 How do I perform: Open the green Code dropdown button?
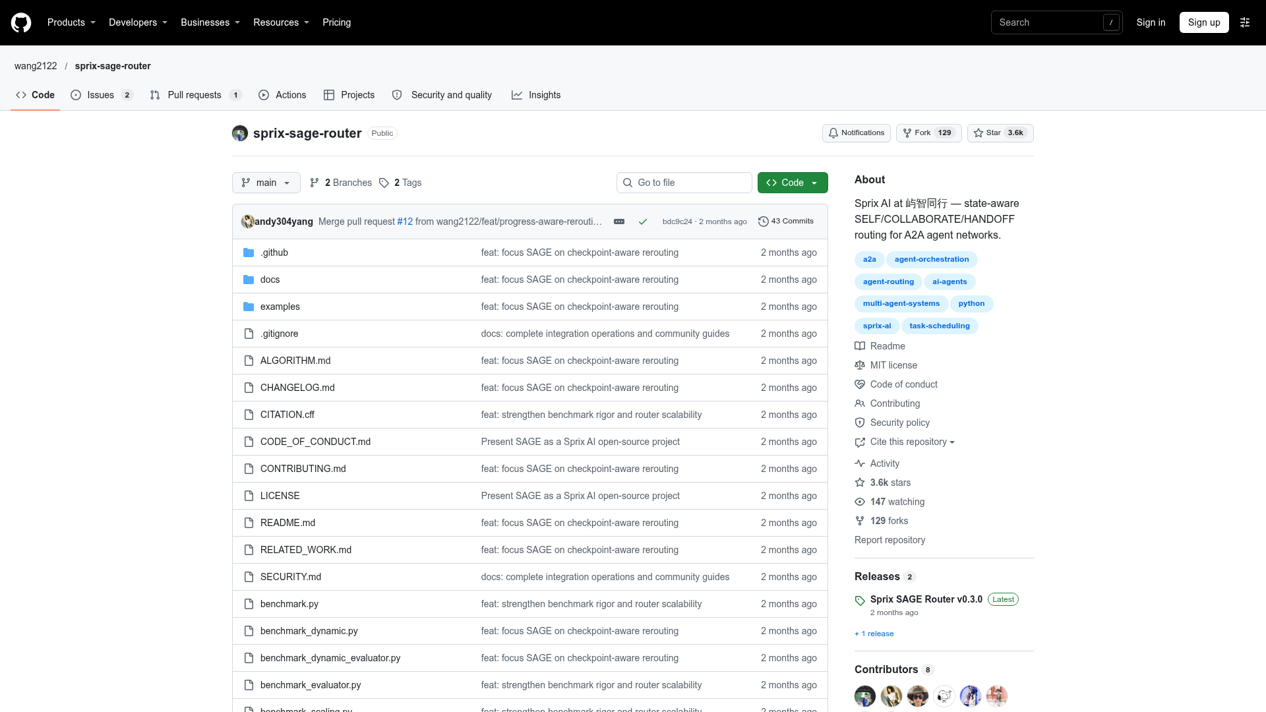[793, 183]
